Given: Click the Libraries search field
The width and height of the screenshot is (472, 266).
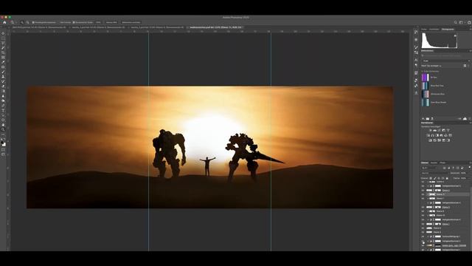Looking at the screenshot, I should 445,55.
